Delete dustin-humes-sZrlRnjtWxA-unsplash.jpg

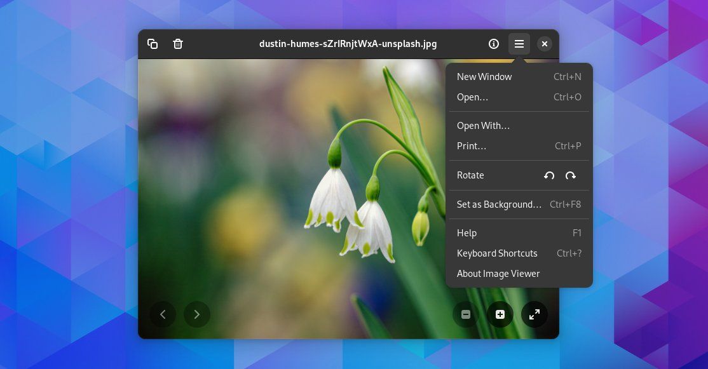[x=178, y=44]
